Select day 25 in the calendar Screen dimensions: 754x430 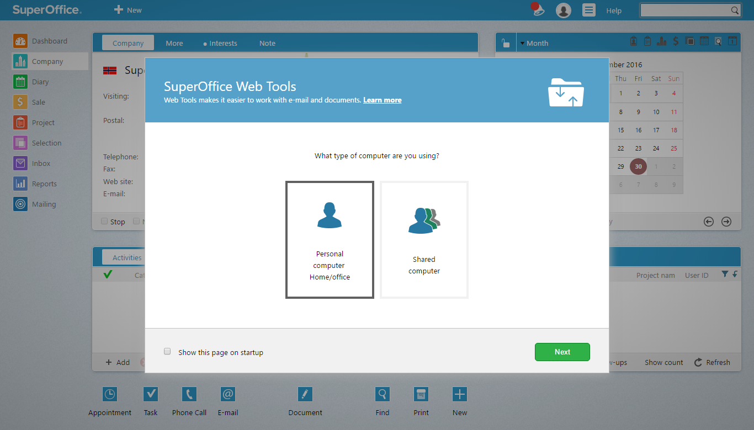coord(674,148)
